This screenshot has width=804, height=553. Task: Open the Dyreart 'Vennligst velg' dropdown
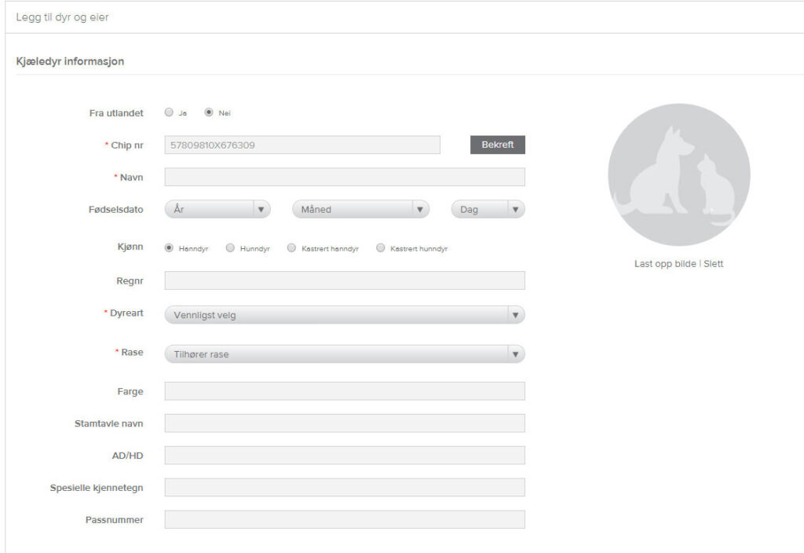[344, 315]
